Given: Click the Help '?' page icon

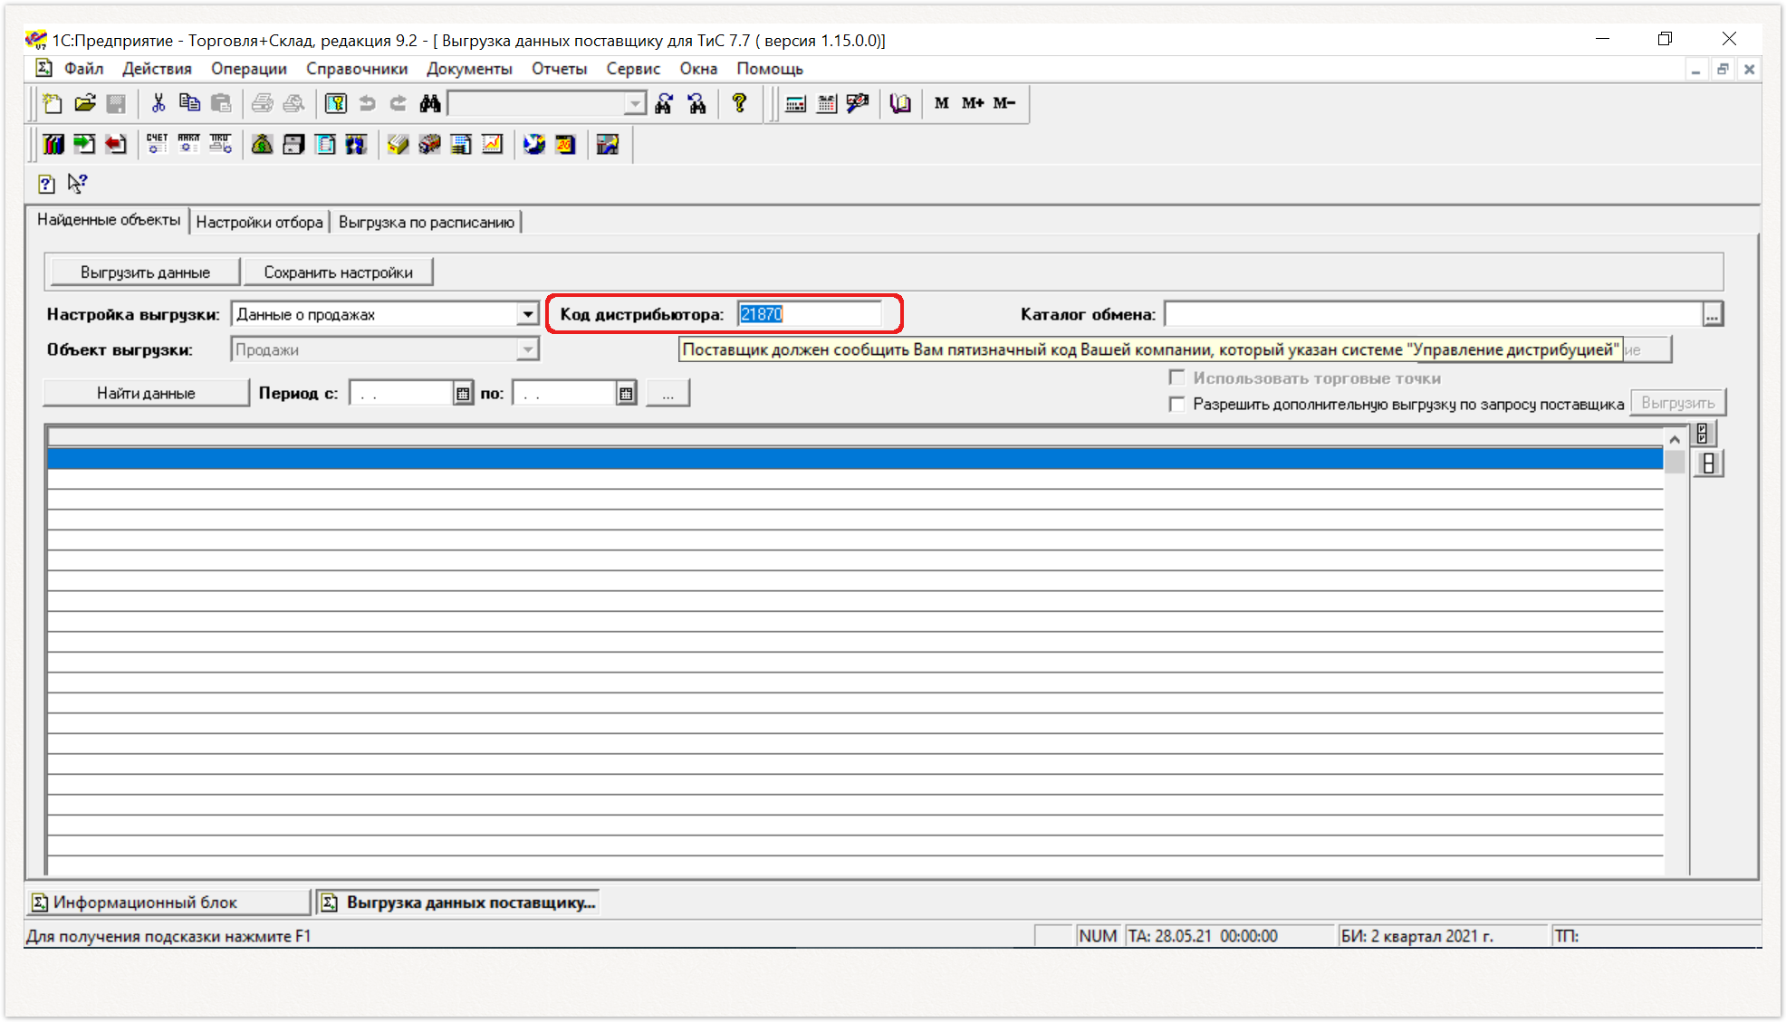Looking at the screenshot, I should pyautogui.click(x=47, y=184).
